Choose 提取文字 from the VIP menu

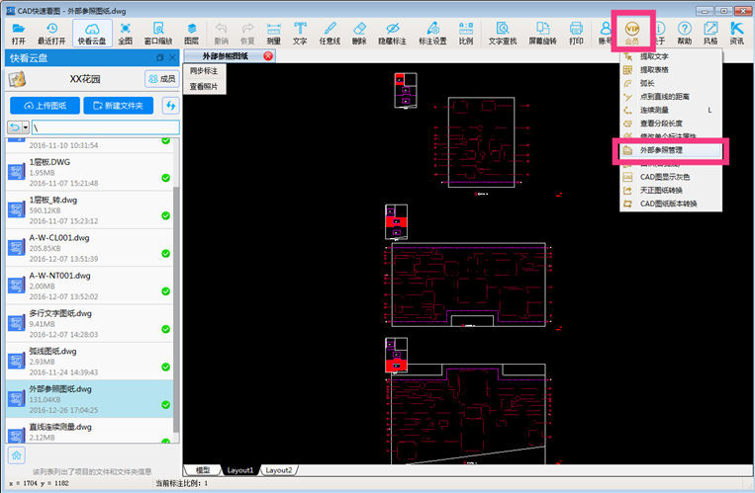[671, 56]
